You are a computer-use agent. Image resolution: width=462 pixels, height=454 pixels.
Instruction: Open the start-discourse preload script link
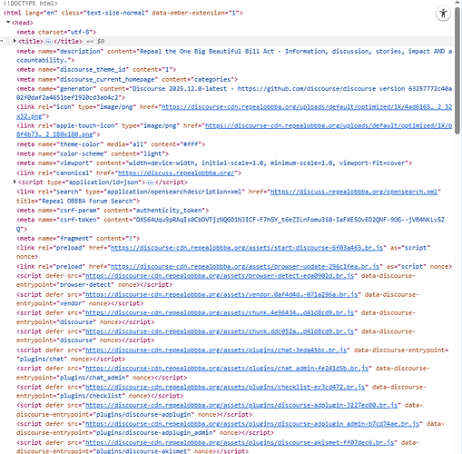tap(247, 248)
